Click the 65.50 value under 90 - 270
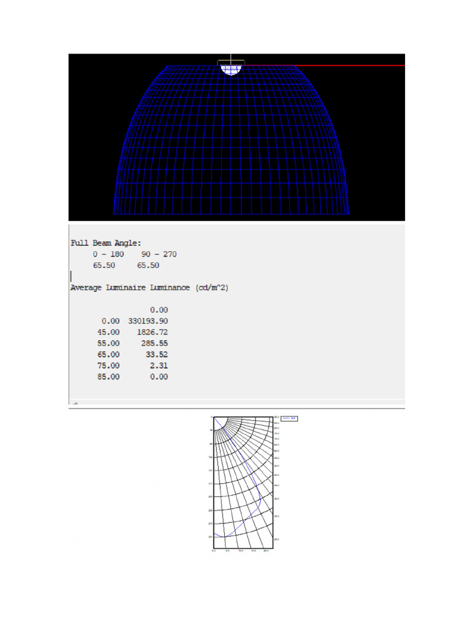The height and width of the screenshot is (629, 472). [148, 265]
